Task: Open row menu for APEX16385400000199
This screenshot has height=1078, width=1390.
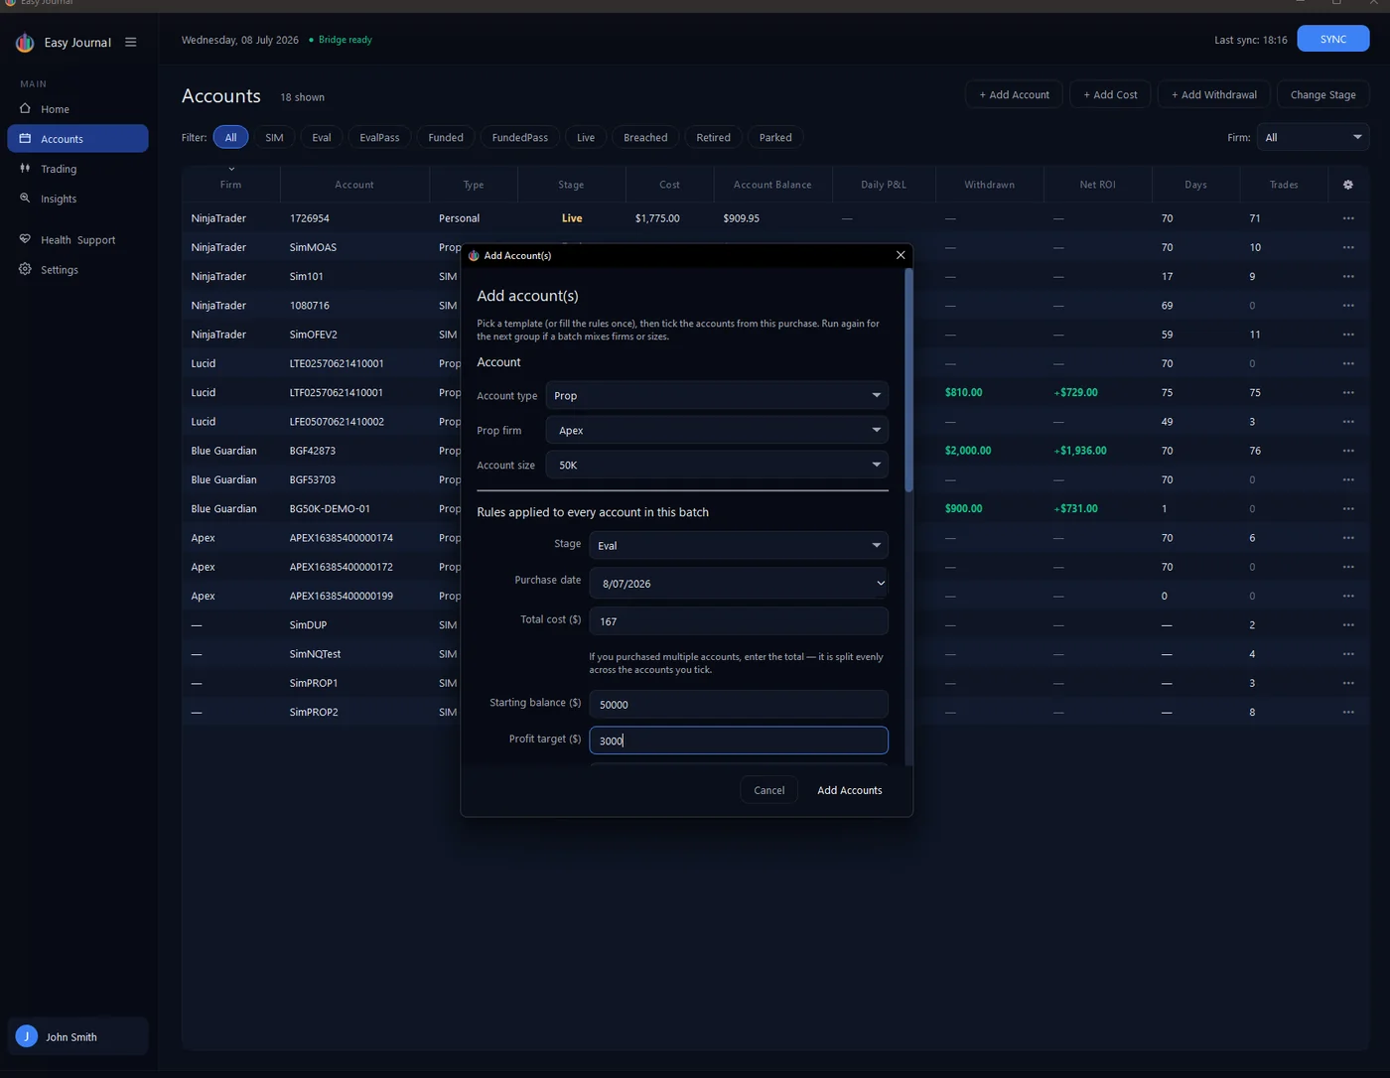Action: (x=1347, y=596)
